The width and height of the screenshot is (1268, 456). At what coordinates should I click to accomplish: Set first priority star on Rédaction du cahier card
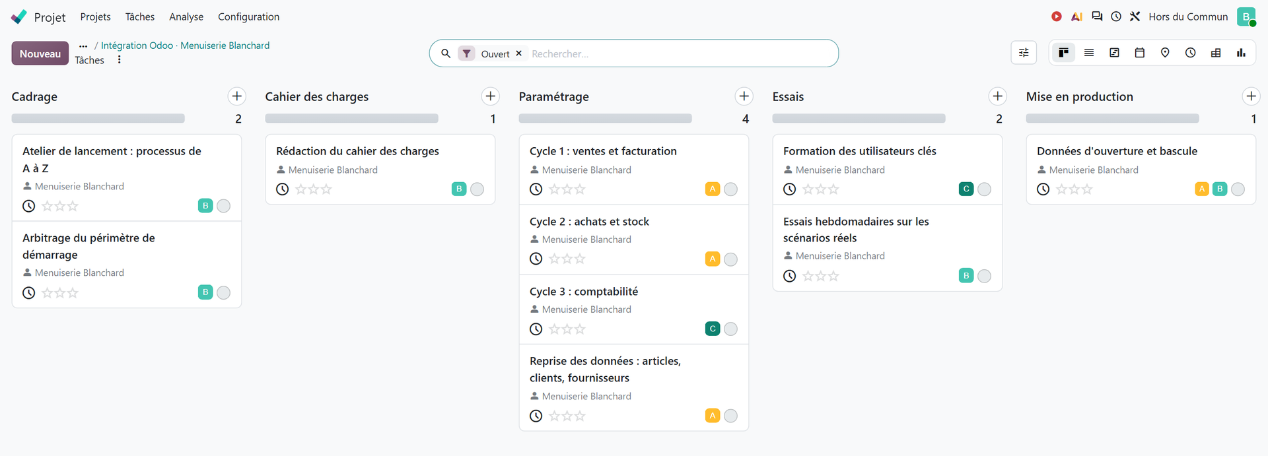coord(301,189)
